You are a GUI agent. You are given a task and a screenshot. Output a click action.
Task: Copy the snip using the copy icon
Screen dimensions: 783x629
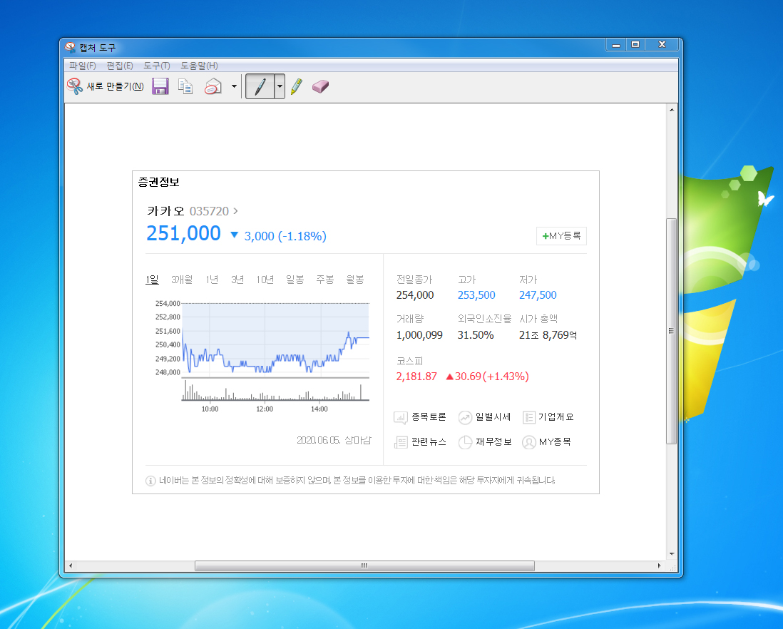[185, 86]
